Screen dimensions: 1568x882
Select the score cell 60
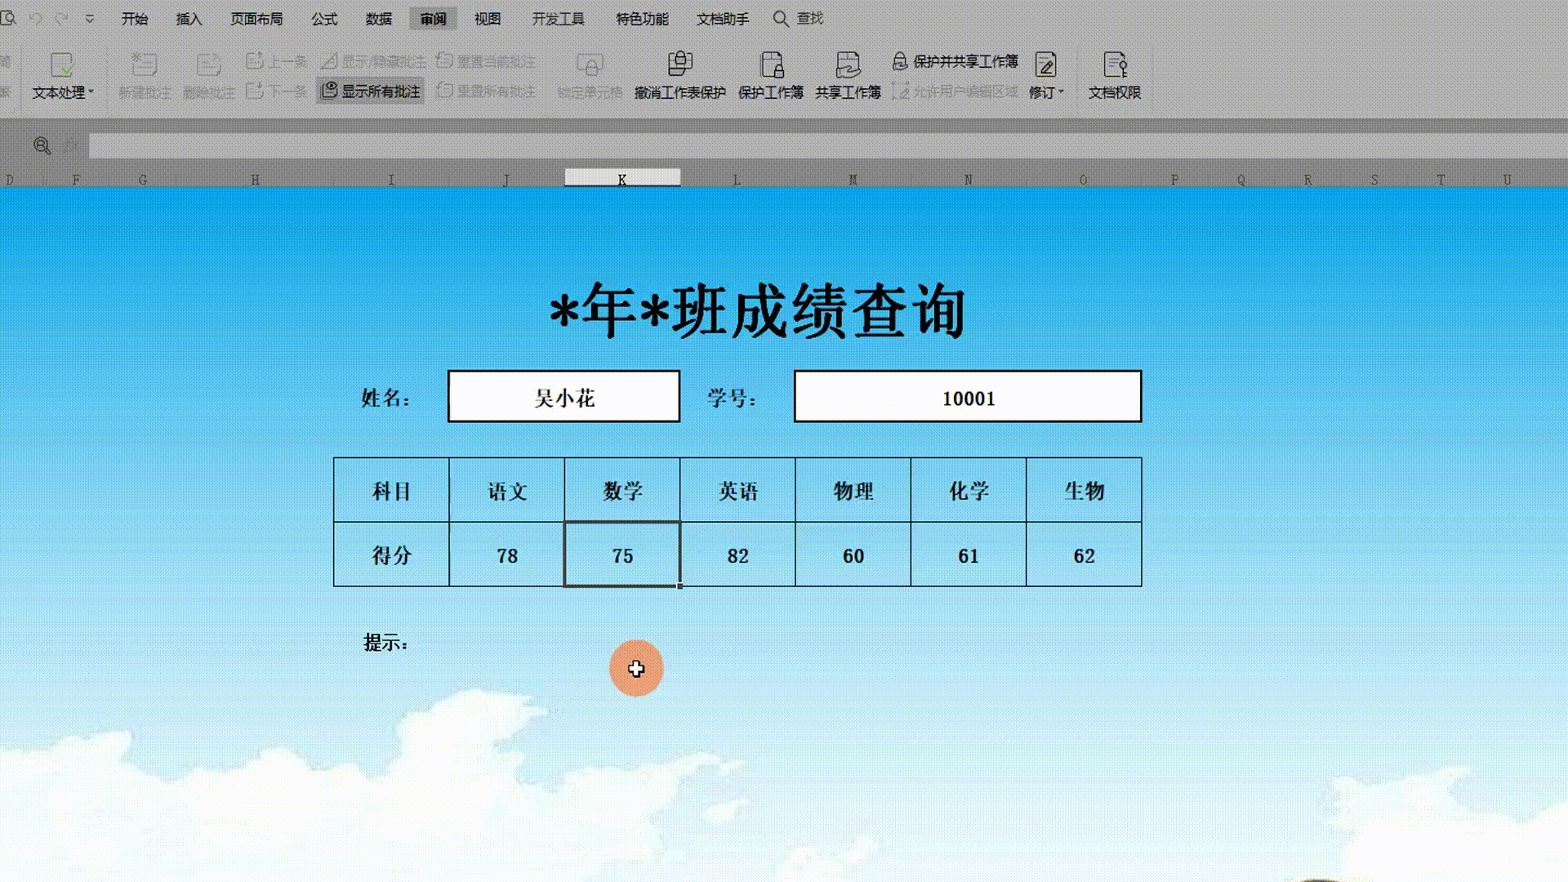point(853,555)
